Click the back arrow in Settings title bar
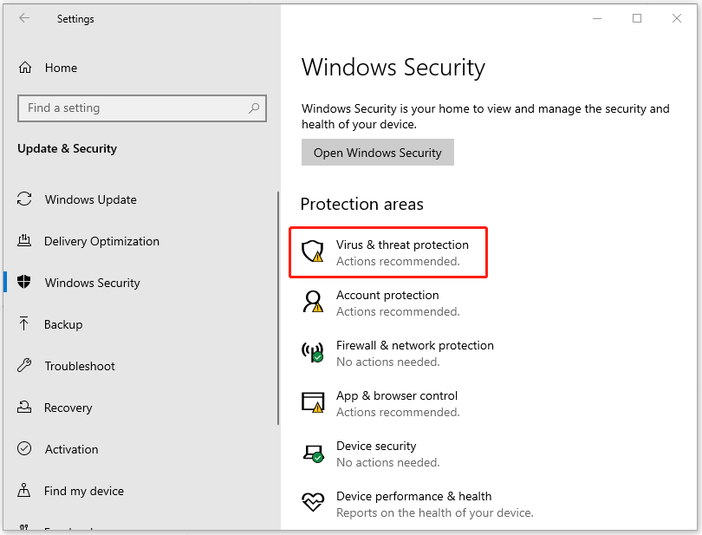 [24, 18]
